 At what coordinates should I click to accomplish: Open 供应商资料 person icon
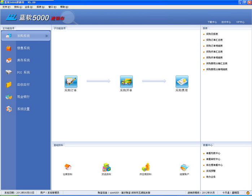(146, 167)
